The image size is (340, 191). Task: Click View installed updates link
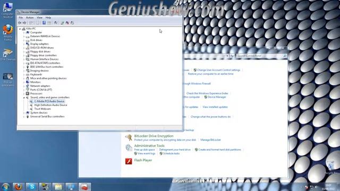(215, 107)
